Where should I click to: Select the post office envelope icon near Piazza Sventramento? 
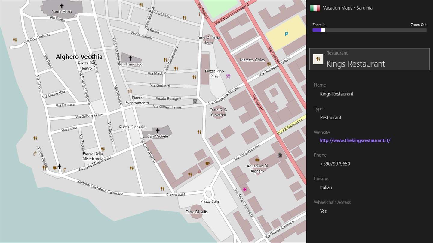coord(130,91)
